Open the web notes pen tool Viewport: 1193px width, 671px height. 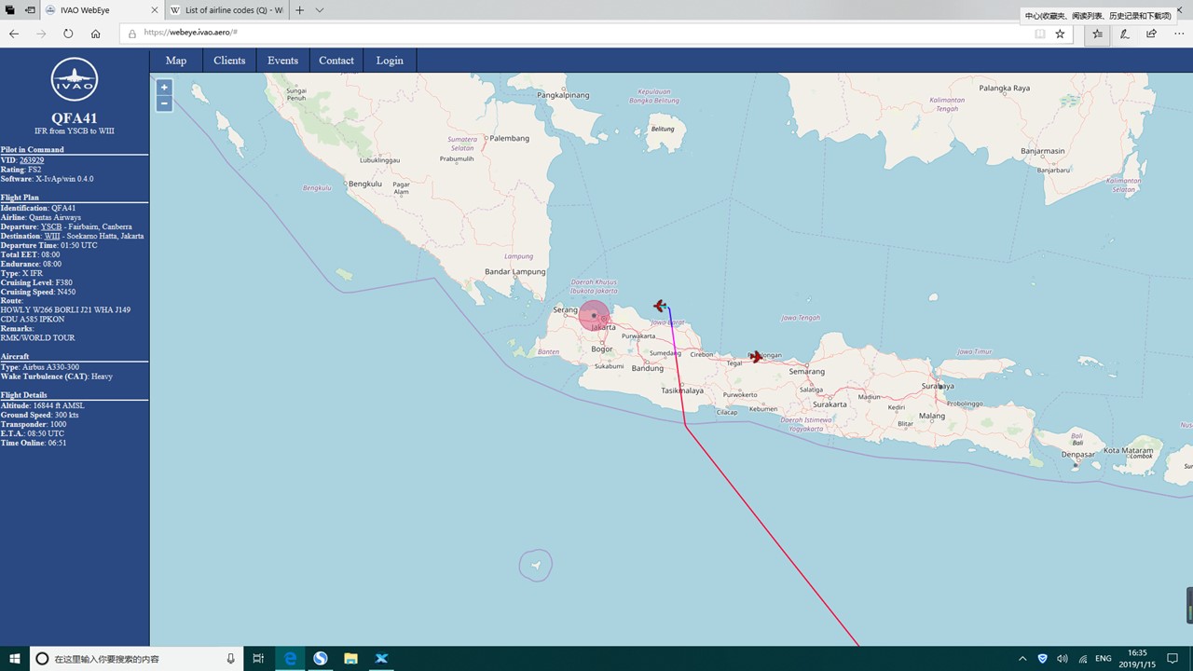[1125, 34]
